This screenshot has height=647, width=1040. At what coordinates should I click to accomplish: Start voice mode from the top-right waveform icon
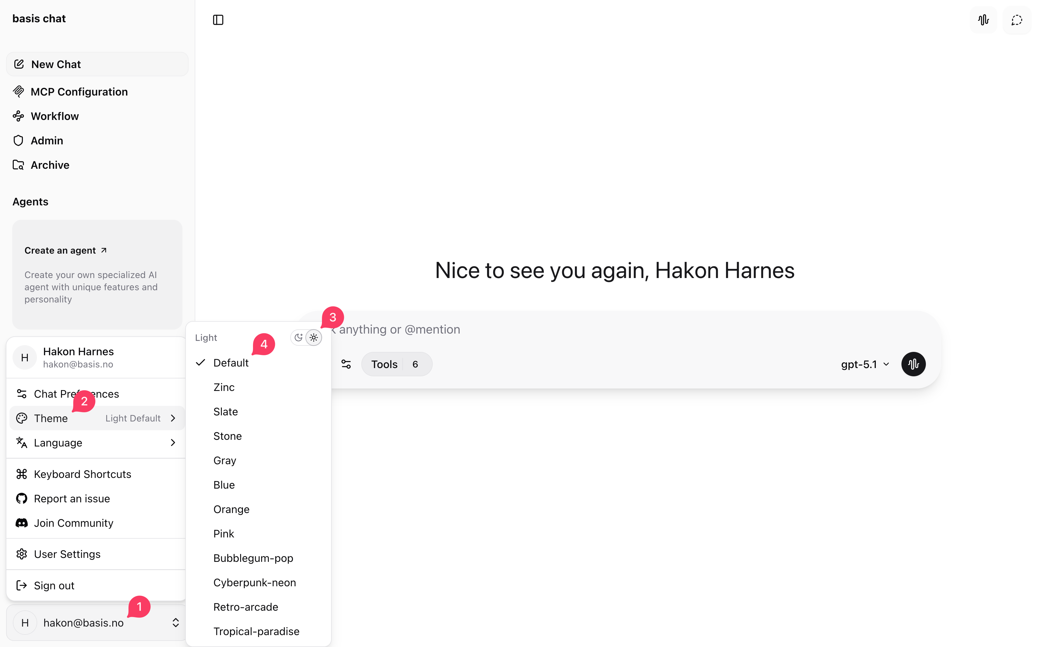click(983, 20)
